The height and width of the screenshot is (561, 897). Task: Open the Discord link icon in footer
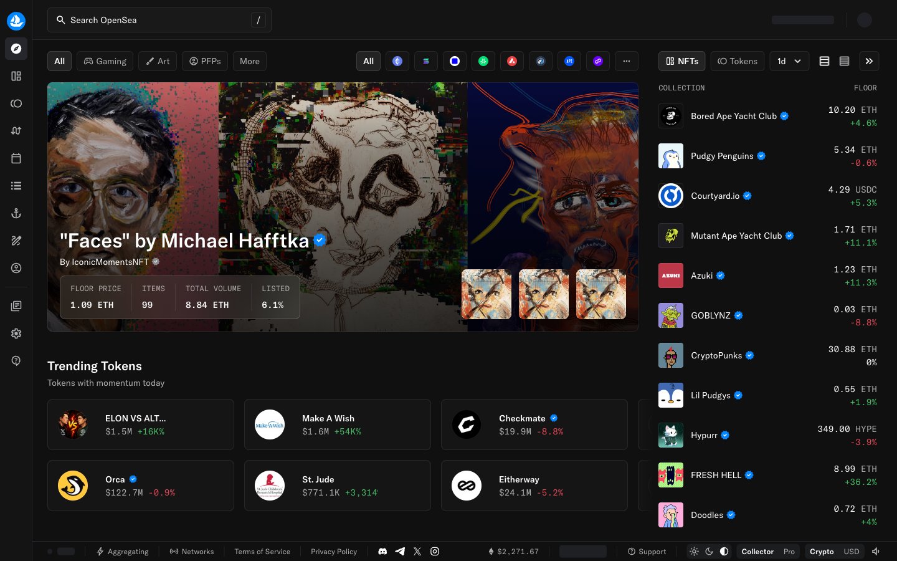click(x=382, y=552)
